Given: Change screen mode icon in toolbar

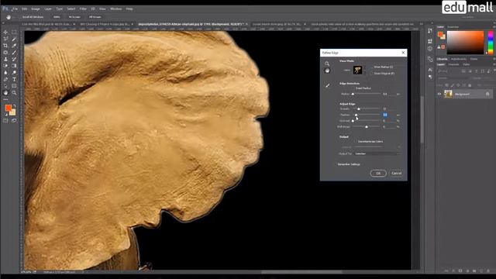Looking at the screenshot, I should click(14, 121).
